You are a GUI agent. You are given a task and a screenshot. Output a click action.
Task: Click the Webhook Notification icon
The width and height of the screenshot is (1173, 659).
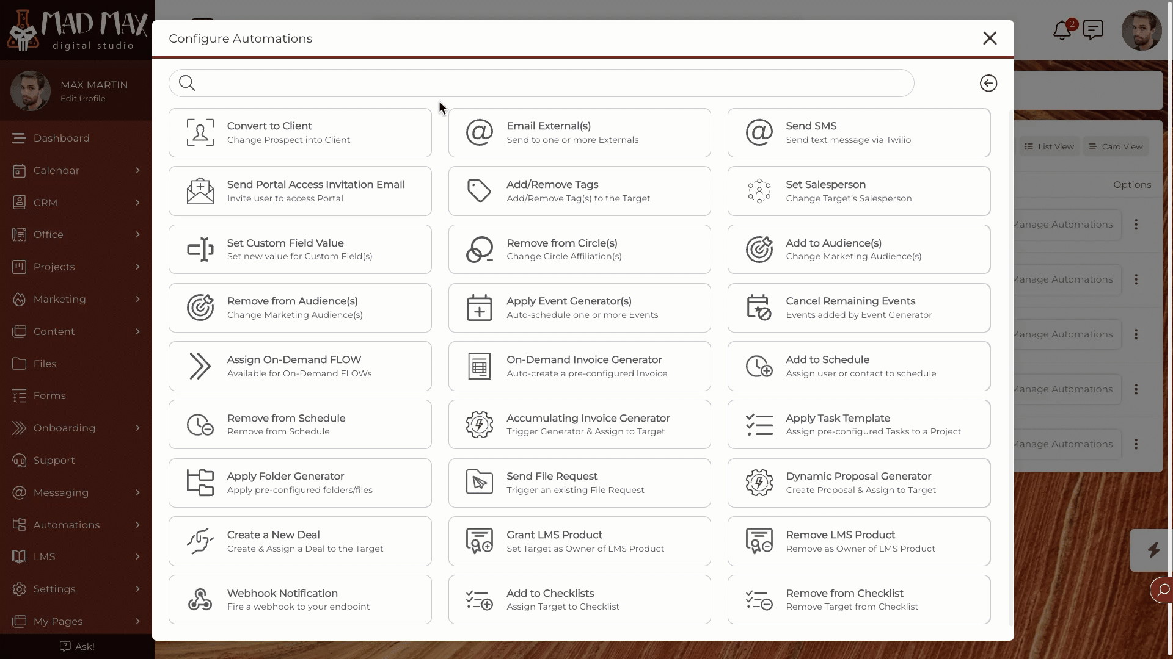click(x=200, y=599)
